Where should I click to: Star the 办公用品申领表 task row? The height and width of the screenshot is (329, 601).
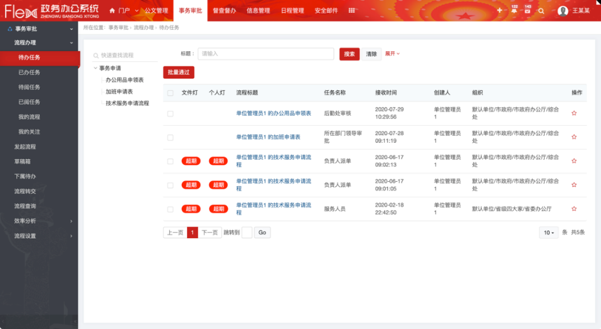[574, 113]
